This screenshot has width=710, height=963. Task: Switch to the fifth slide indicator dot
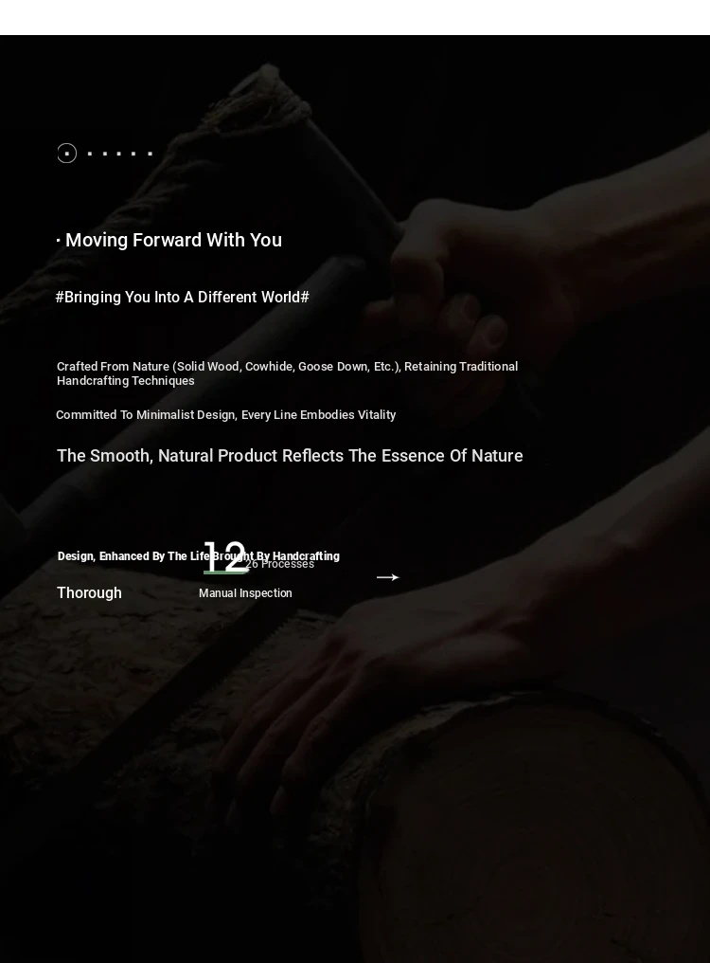(133, 154)
